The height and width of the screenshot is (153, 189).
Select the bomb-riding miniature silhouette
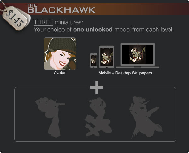pos(146,117)
